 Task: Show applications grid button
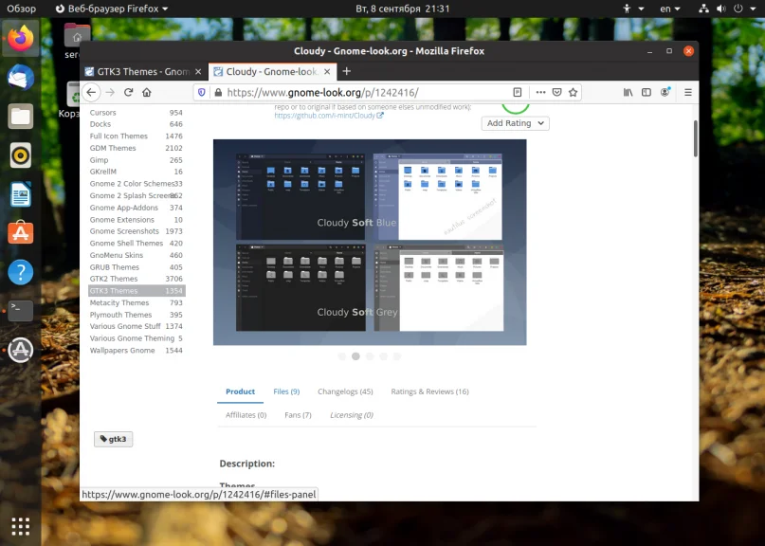21,526
